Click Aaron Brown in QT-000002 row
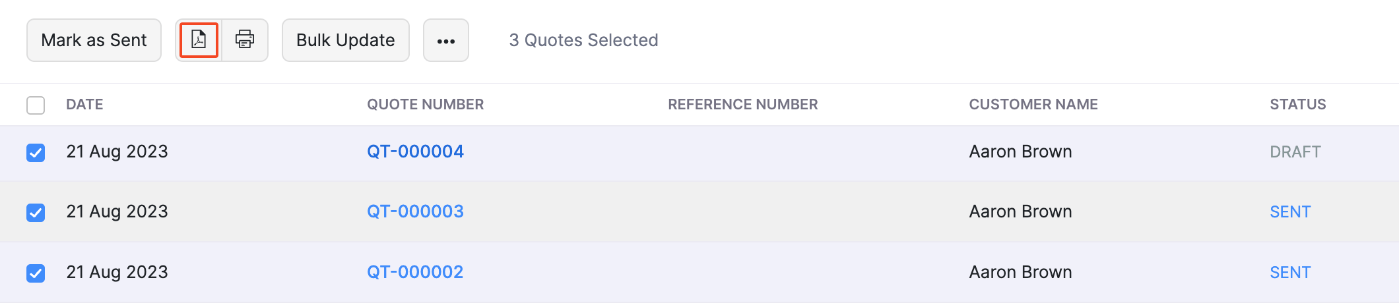 1020,272
